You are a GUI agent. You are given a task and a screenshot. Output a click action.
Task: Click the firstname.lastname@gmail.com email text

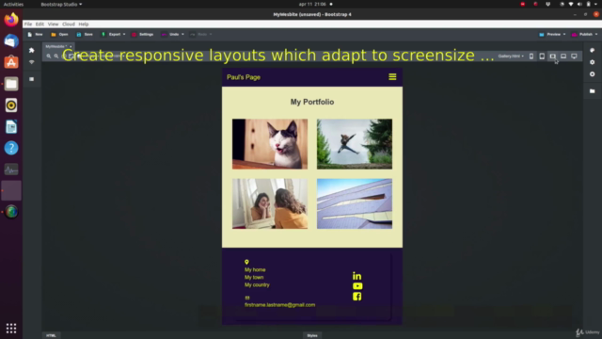click(x=280, y=305)
